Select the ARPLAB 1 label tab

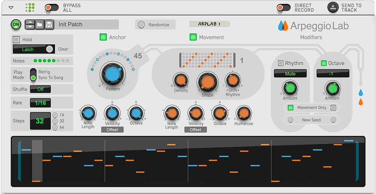point(209,24)
